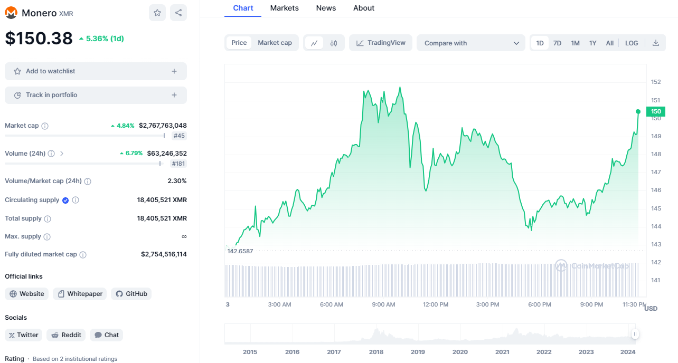Image resolution: width=678 pixels, height=363 pixels.
Task: Click the Max. supply info icon
Action: tap(47, 237)
